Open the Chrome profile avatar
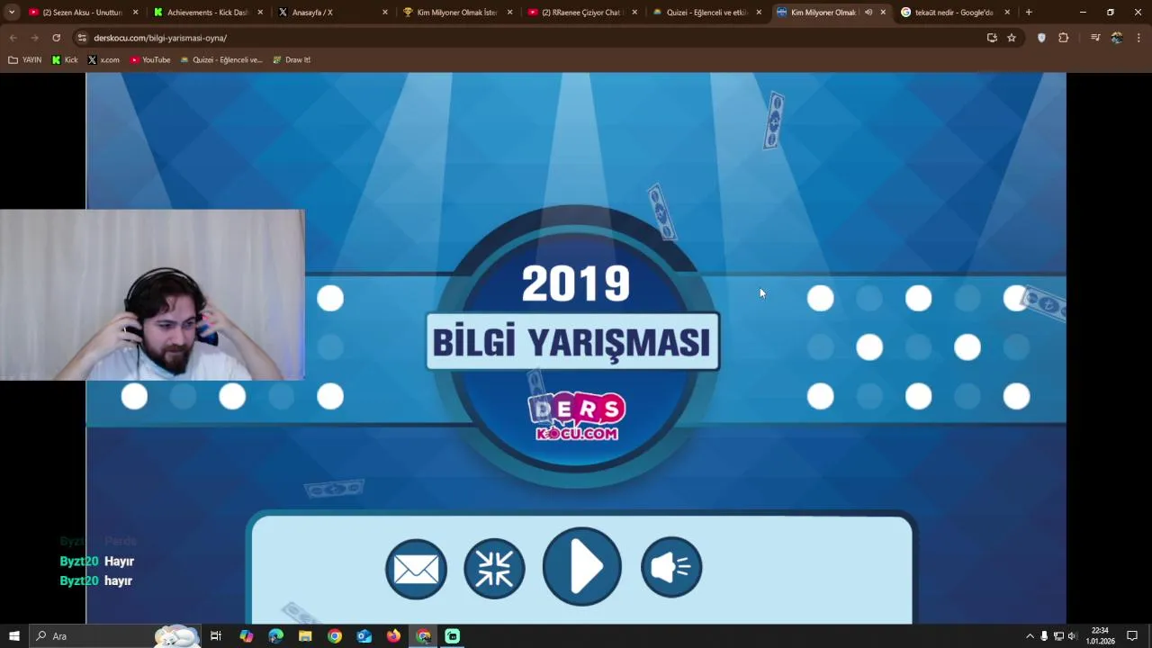 (x=1117, y=38)
